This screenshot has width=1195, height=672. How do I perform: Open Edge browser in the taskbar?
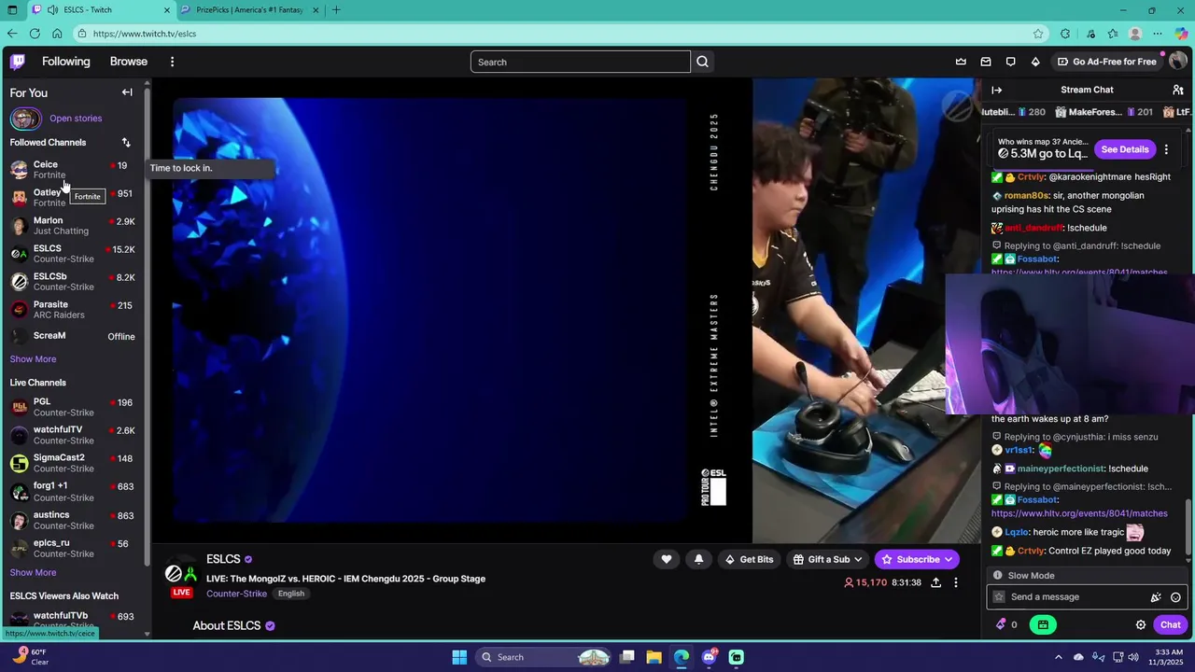tap(682, 657)
